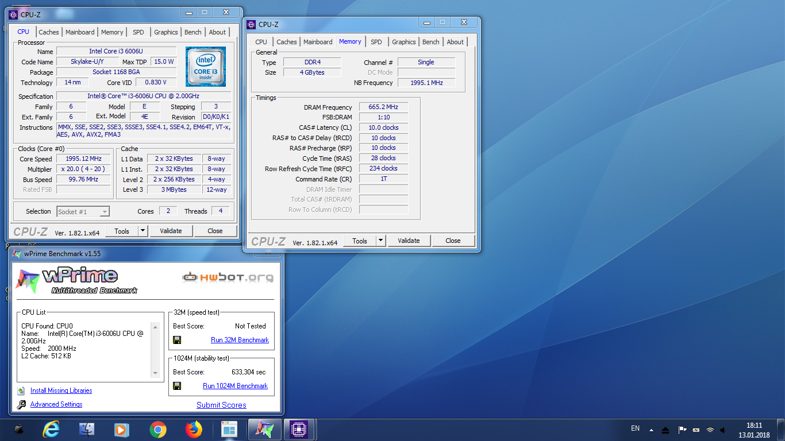This screenshot has width=785, height=441.
Task: Click Close button in left CPU-Z window
Action: [x=215, y=231]
